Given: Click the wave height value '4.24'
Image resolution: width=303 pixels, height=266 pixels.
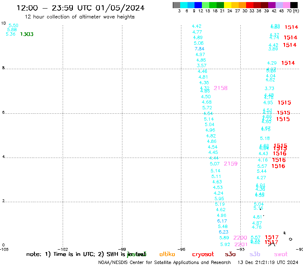Looking at the screenshot, I should [218, 193].
